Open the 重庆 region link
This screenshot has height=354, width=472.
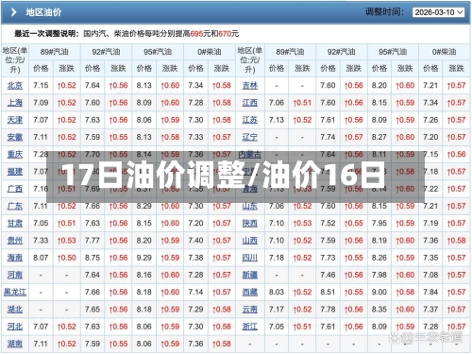pyautogui.click(x=15, y=155)
